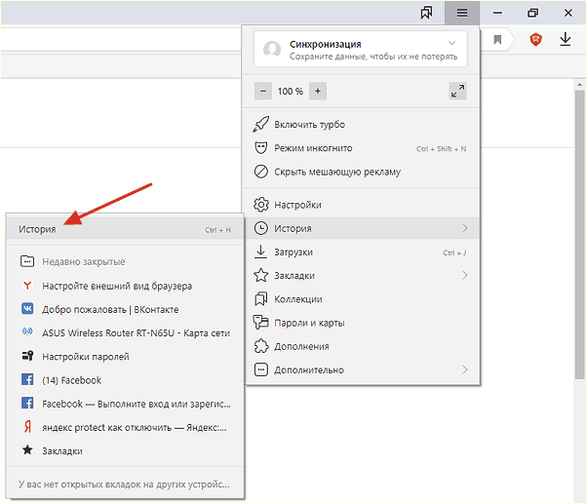This screenshot has width=587, height=504.
Task: Click the address bar field
Action: coord(120,39)
